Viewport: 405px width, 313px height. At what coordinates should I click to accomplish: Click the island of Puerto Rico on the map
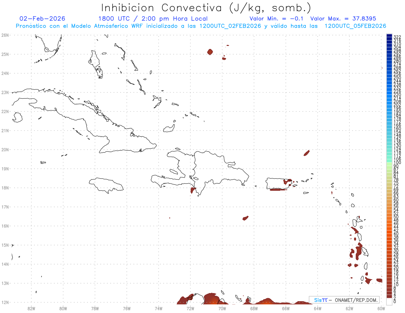click(279, 183)
